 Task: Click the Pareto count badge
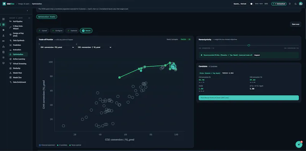pos(186,39)
